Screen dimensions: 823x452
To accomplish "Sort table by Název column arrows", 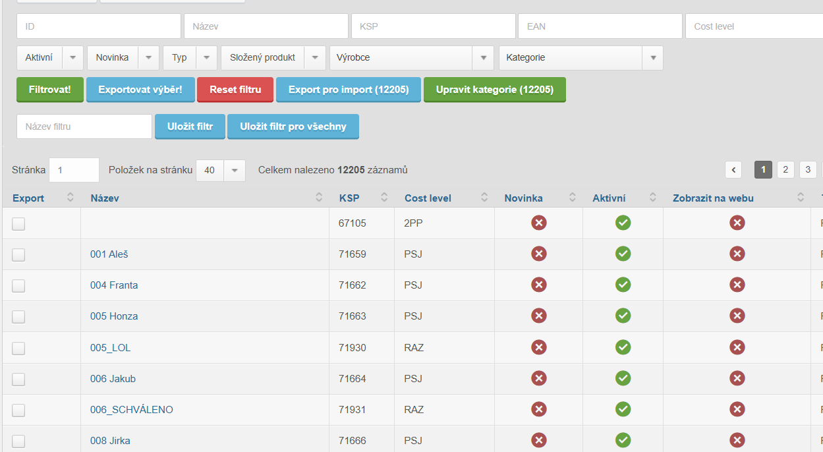I will coord(319,198).
